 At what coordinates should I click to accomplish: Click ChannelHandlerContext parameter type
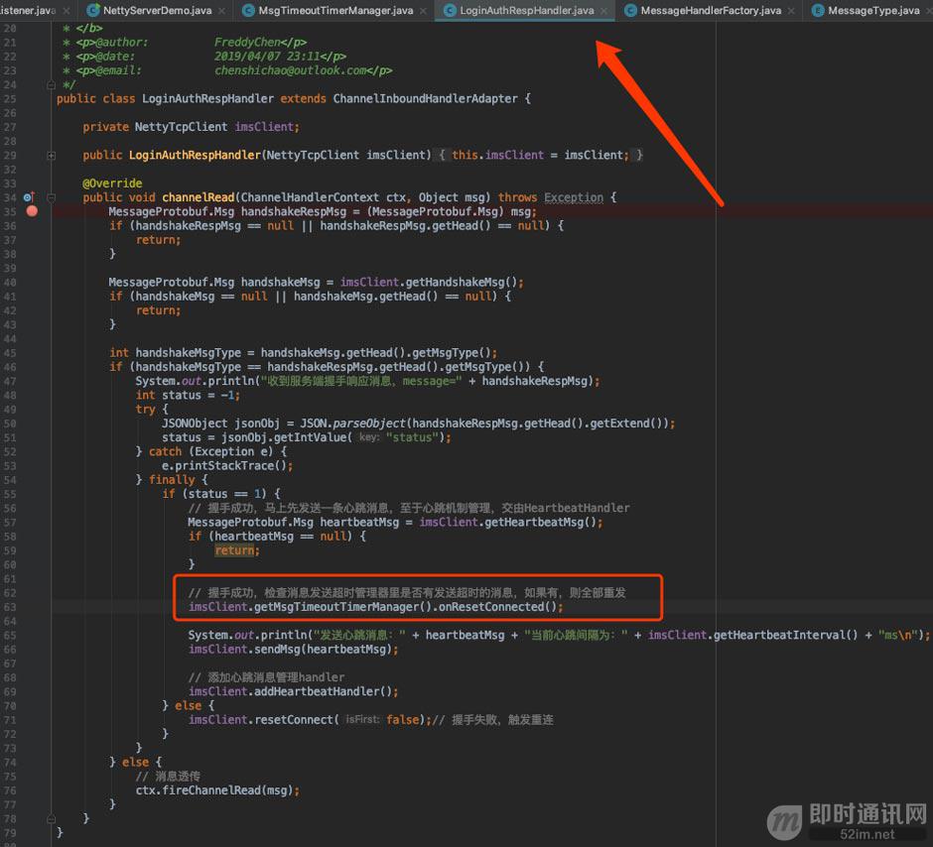(310, 197)
